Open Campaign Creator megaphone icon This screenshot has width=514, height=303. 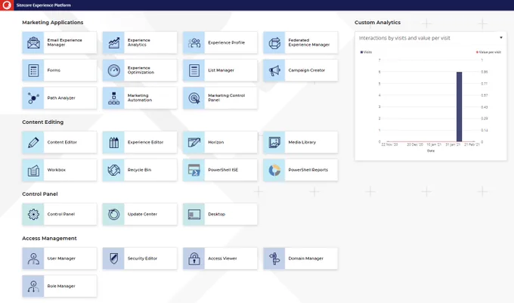[274, 70]
